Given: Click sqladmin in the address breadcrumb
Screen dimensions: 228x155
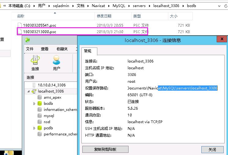Looking at the screenshot, I should tap(61, 6).
